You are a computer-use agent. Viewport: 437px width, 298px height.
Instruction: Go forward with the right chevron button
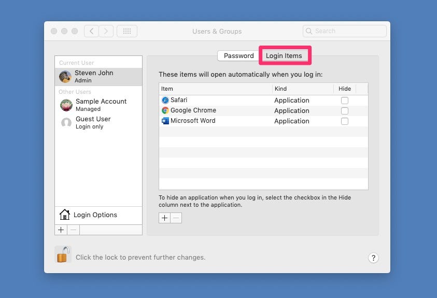106,31
